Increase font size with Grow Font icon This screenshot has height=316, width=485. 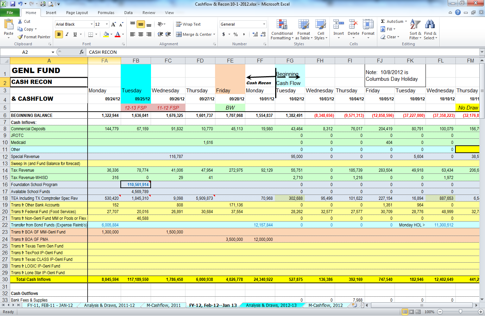[113, 24]
